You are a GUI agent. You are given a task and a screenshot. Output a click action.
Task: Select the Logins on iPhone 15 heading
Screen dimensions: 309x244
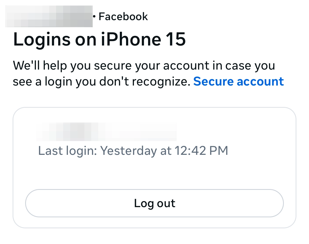point(99,39)
